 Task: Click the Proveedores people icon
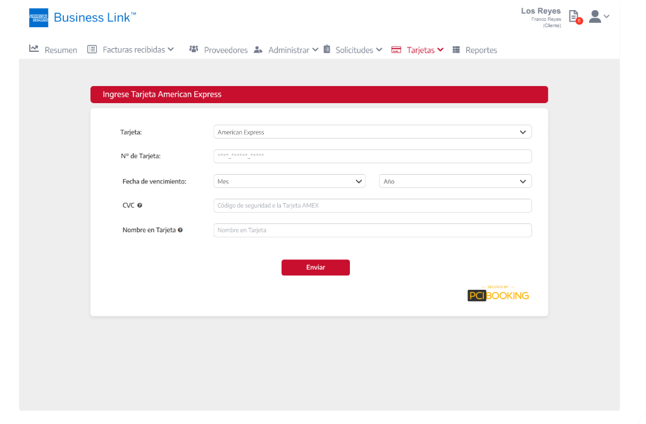pyautogui.click(x=194, y=49)
